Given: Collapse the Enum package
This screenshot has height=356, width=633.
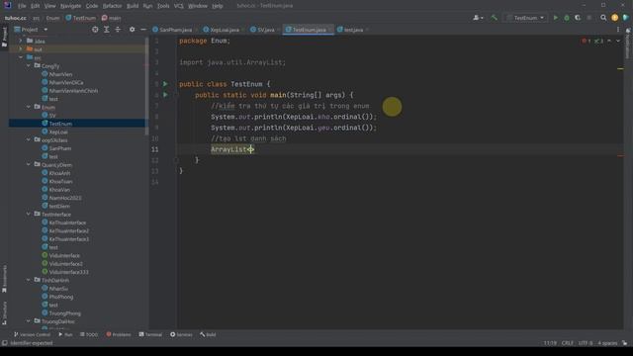Looking at the screenshot, I should (x=29, y=107).
